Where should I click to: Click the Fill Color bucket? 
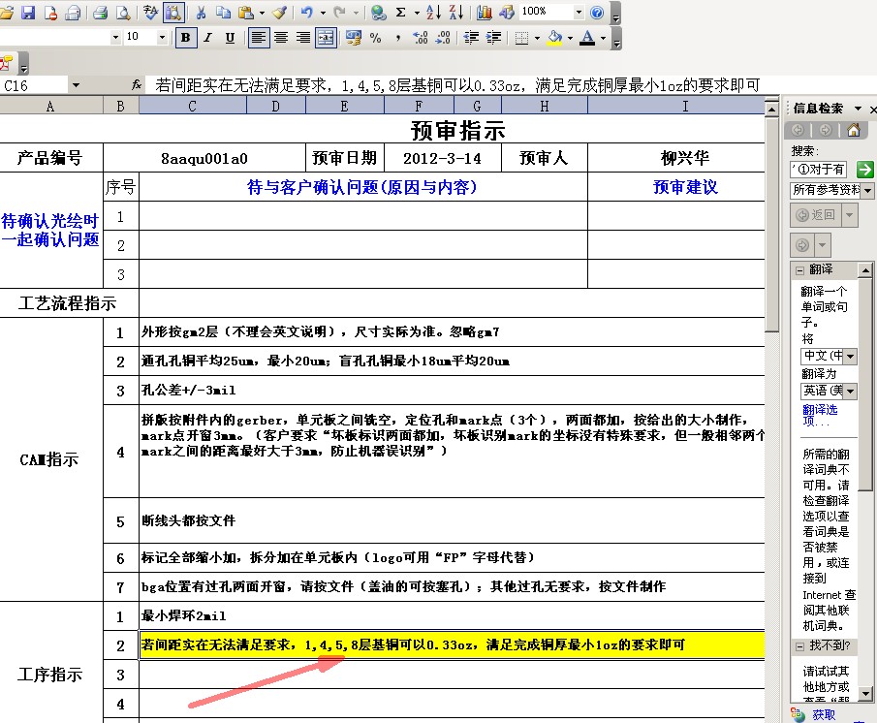[555, 38]
